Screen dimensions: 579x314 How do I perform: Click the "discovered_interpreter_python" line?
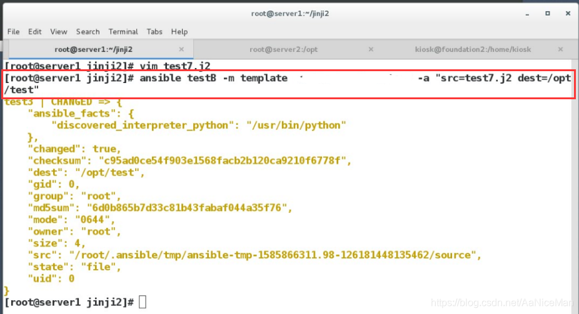click(199, 125)
